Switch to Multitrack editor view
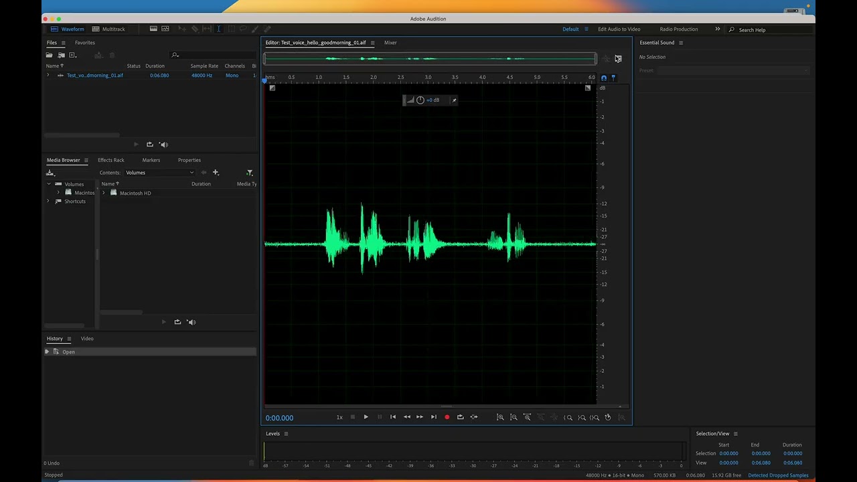Image resolution: width=857 pixels, height=482 pixels. 108,29
